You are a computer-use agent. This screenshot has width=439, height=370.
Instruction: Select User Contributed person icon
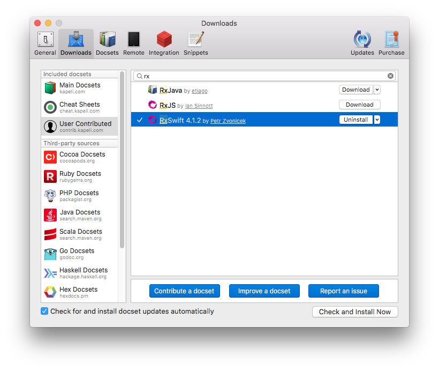pyautogui.click(x=50, y=127)
